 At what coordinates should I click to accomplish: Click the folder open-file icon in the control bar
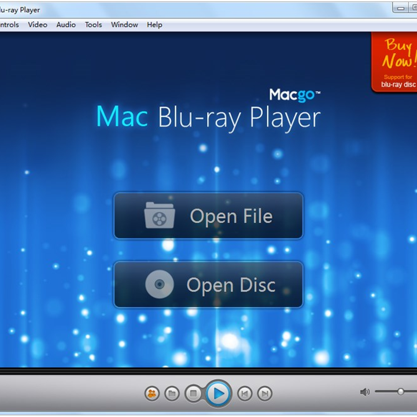pos(172,393)
